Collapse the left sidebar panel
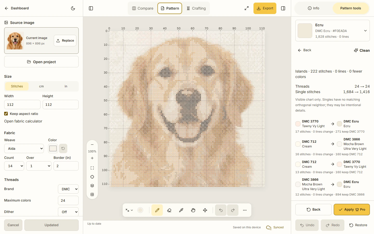The image size is (374, 234). point(91,8)
